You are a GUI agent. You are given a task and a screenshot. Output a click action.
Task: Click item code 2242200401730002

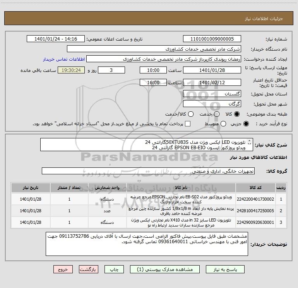(x=255, y=199)
